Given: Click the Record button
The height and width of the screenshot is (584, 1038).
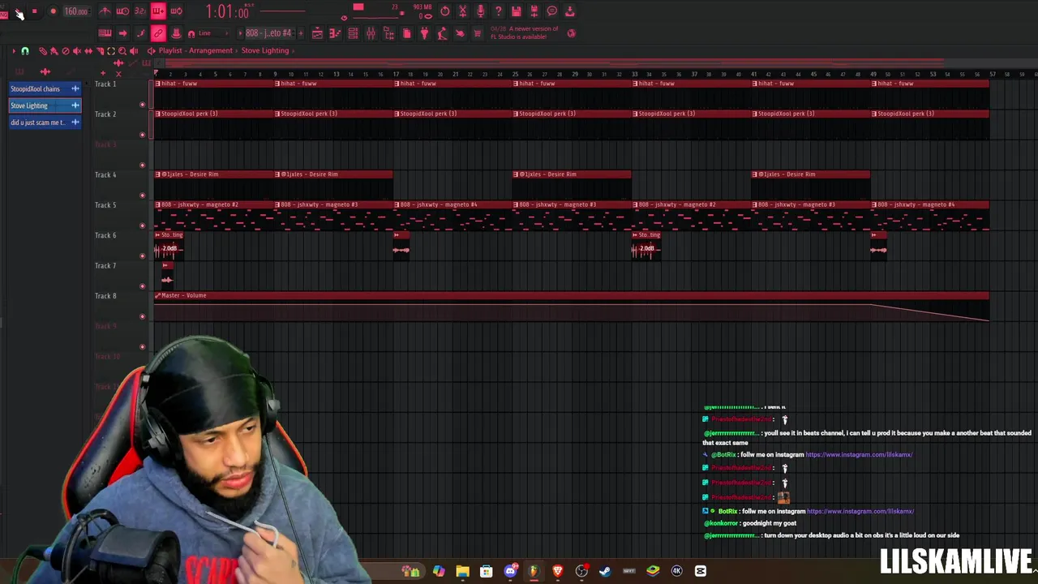Looking at the screenshot, I should (53, 11).
